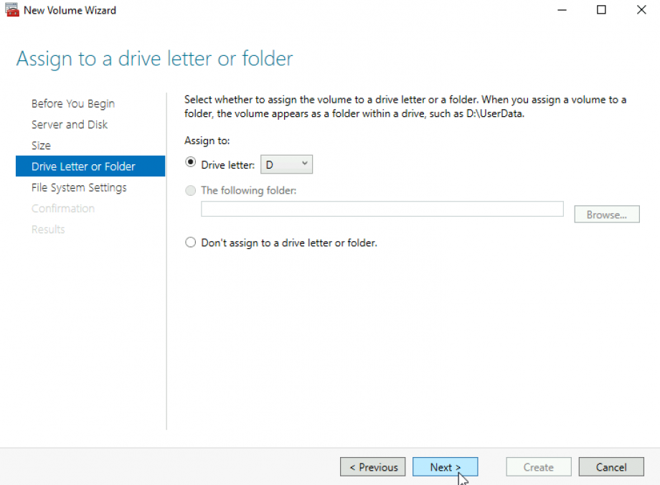The height and width of the screenshot is (485, 660).
Task: Click the New Volume Wizard title bar icon
Action: tap(11, 10)
